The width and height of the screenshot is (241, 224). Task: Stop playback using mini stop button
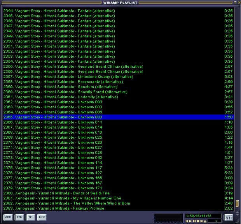pos(197,221)
